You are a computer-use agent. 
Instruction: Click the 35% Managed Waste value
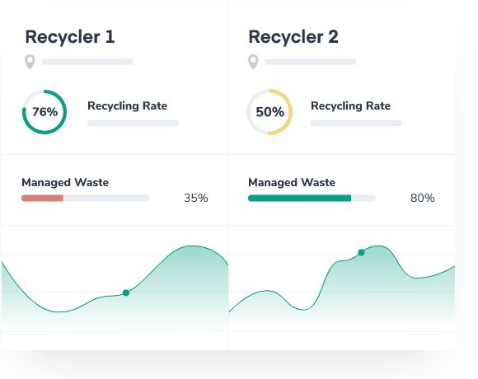(196, 198)
